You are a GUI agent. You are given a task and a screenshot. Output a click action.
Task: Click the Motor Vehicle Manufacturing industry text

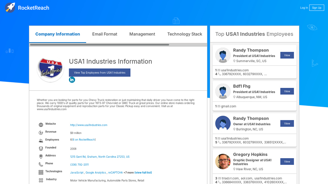pos(107,180)
